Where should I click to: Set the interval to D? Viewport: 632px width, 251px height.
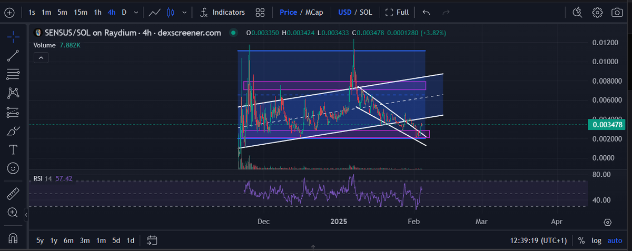point(124,12)
